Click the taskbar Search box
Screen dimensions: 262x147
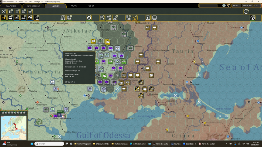click(49, 144)
